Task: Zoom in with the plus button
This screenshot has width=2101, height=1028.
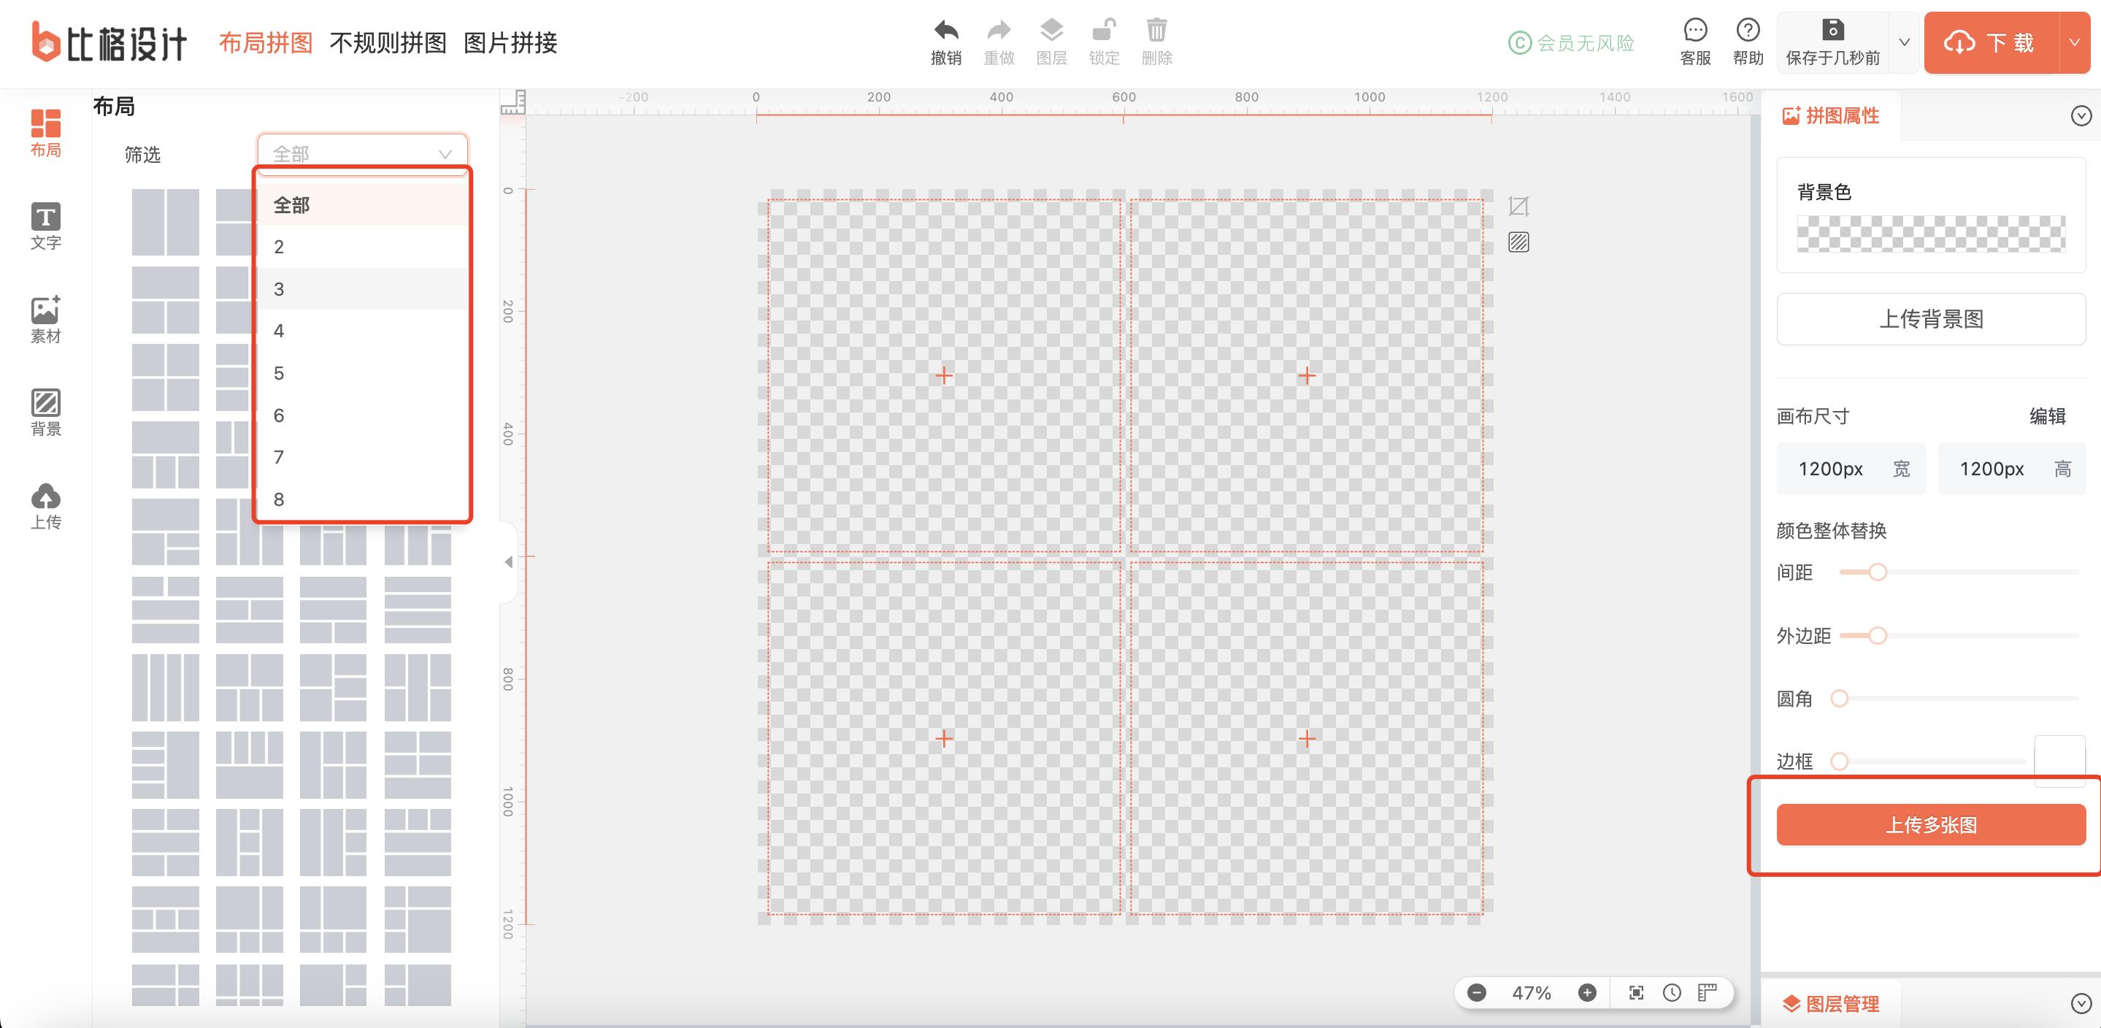Action: [1586, 992]
